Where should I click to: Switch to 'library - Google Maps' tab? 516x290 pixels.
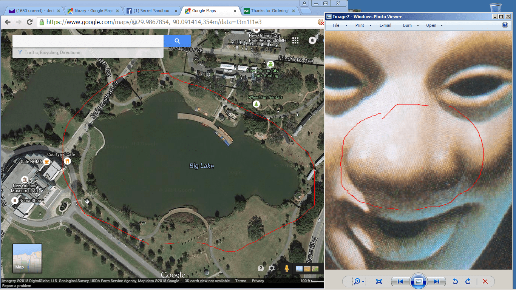pyautogui.click(x=92, y=11)
